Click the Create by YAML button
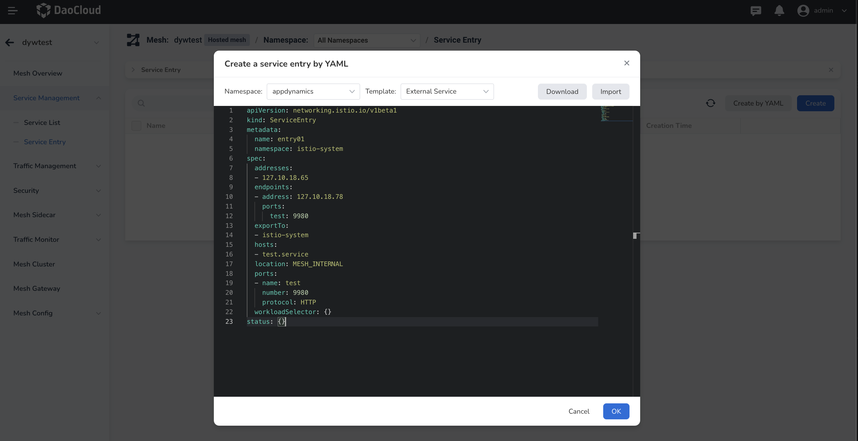The height and width of the screenshot is (441, 858). pyautogui.click(x=758, y=103)
